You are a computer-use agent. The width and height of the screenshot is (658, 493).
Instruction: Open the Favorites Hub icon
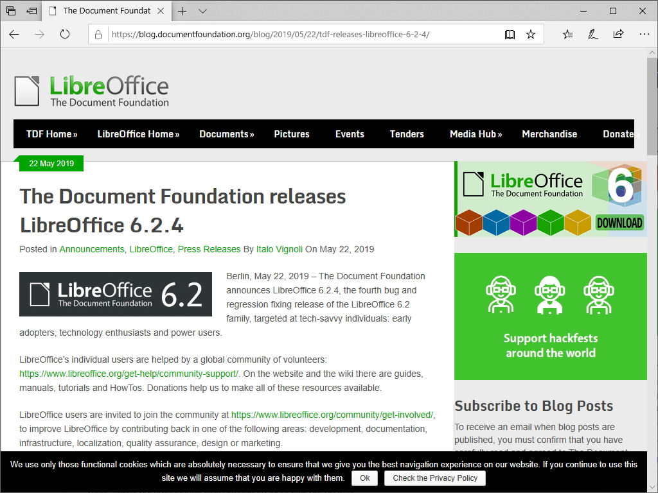567,35
